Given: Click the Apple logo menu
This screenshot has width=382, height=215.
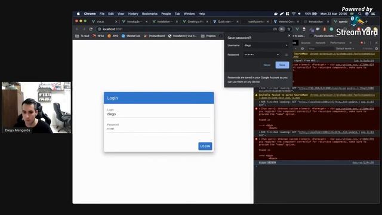Looking at the screenshot, I should pyautogui.click(x=78, y=14).
